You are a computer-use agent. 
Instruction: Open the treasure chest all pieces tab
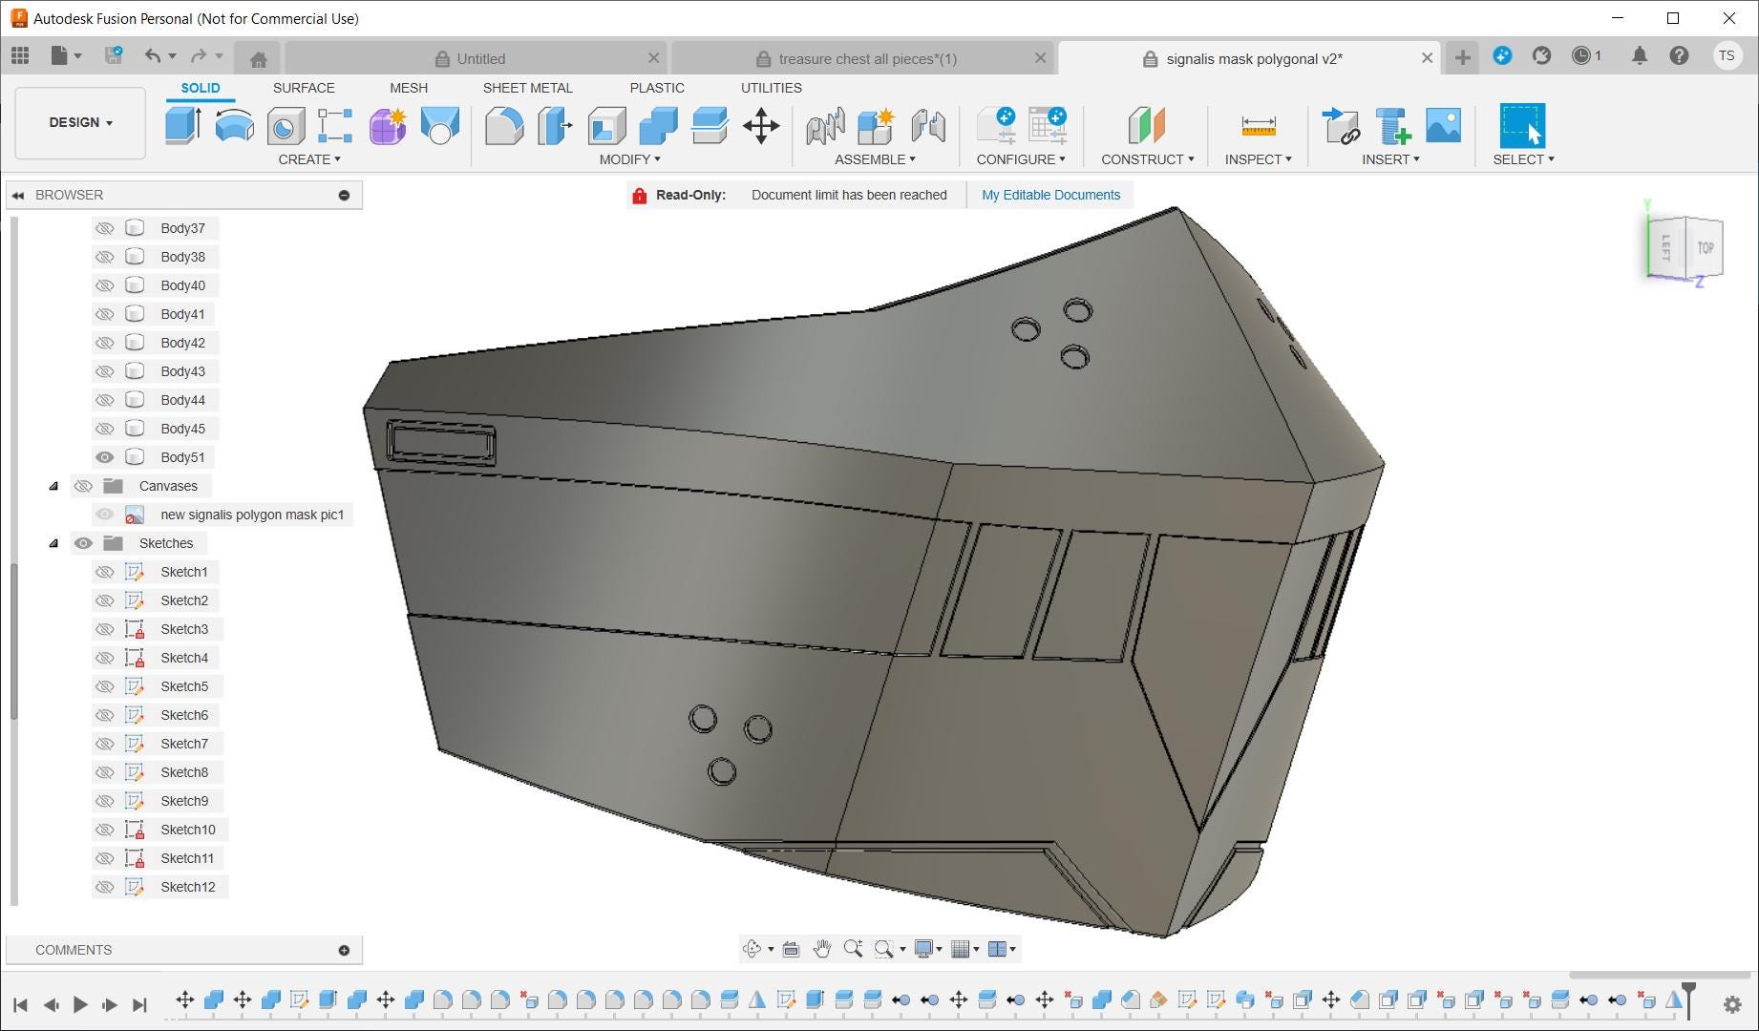pyautogui.click(x=864, y=58)
